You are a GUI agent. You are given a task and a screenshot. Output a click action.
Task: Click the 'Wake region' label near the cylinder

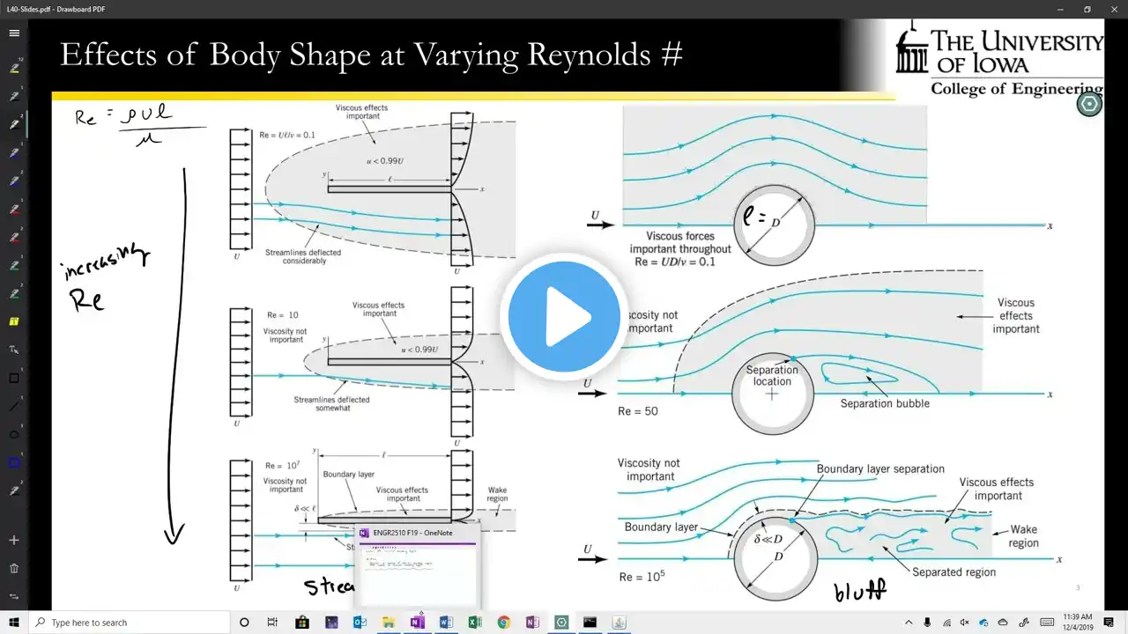pos(1024,536)
